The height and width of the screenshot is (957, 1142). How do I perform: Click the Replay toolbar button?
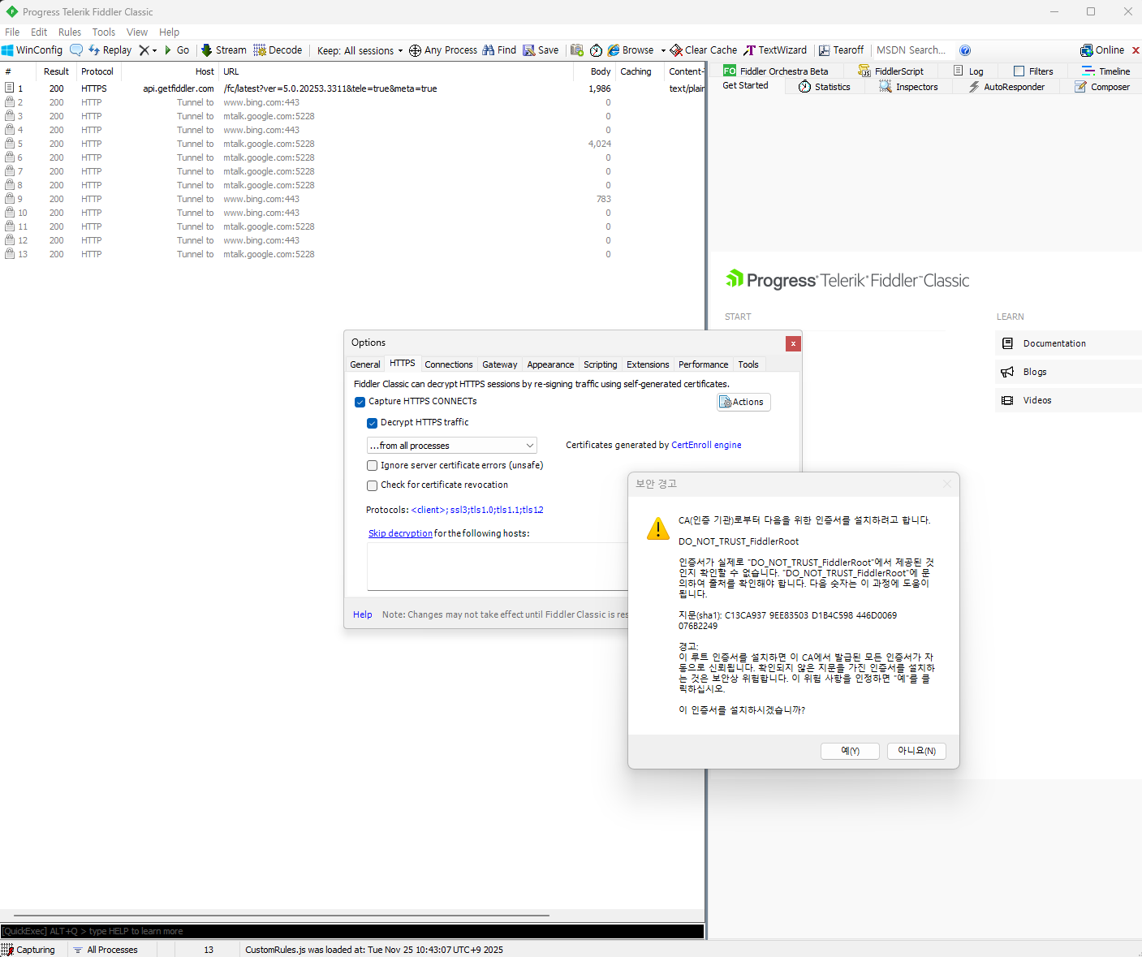tap(110, 50)
